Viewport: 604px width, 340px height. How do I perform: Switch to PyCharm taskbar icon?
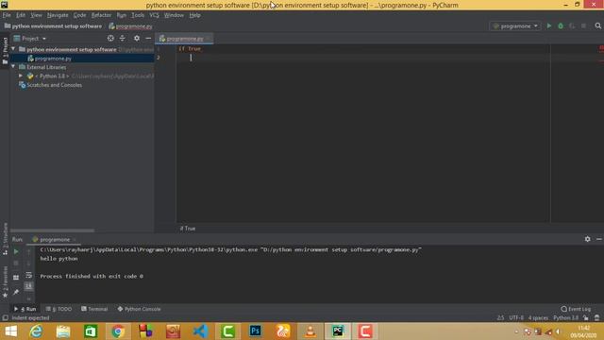338,331
